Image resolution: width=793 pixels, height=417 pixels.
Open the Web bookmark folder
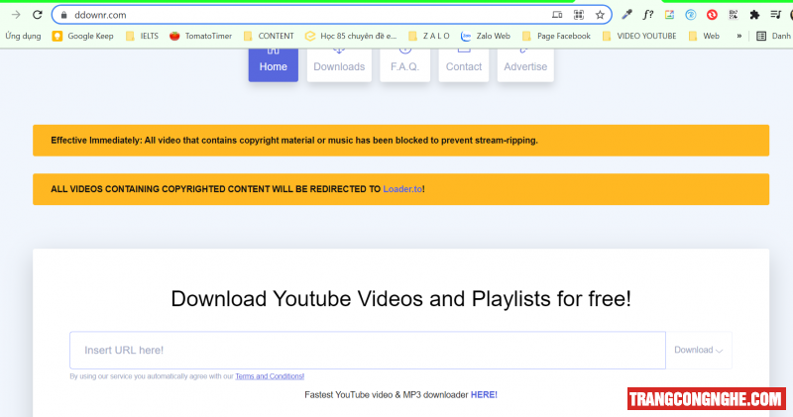[704, 36]
